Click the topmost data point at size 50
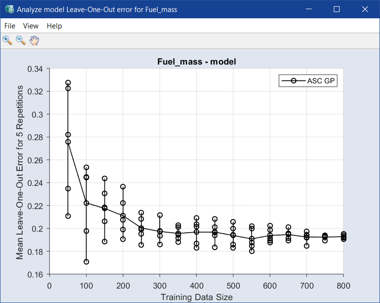 coord(68,82)
